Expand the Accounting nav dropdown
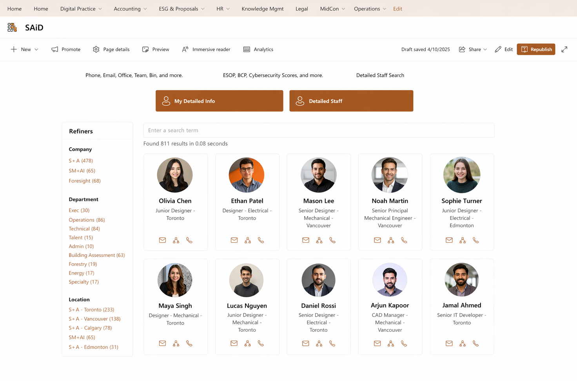Image resolution: width=577 pixels, height=381 pixels. [x=145, y=9]
